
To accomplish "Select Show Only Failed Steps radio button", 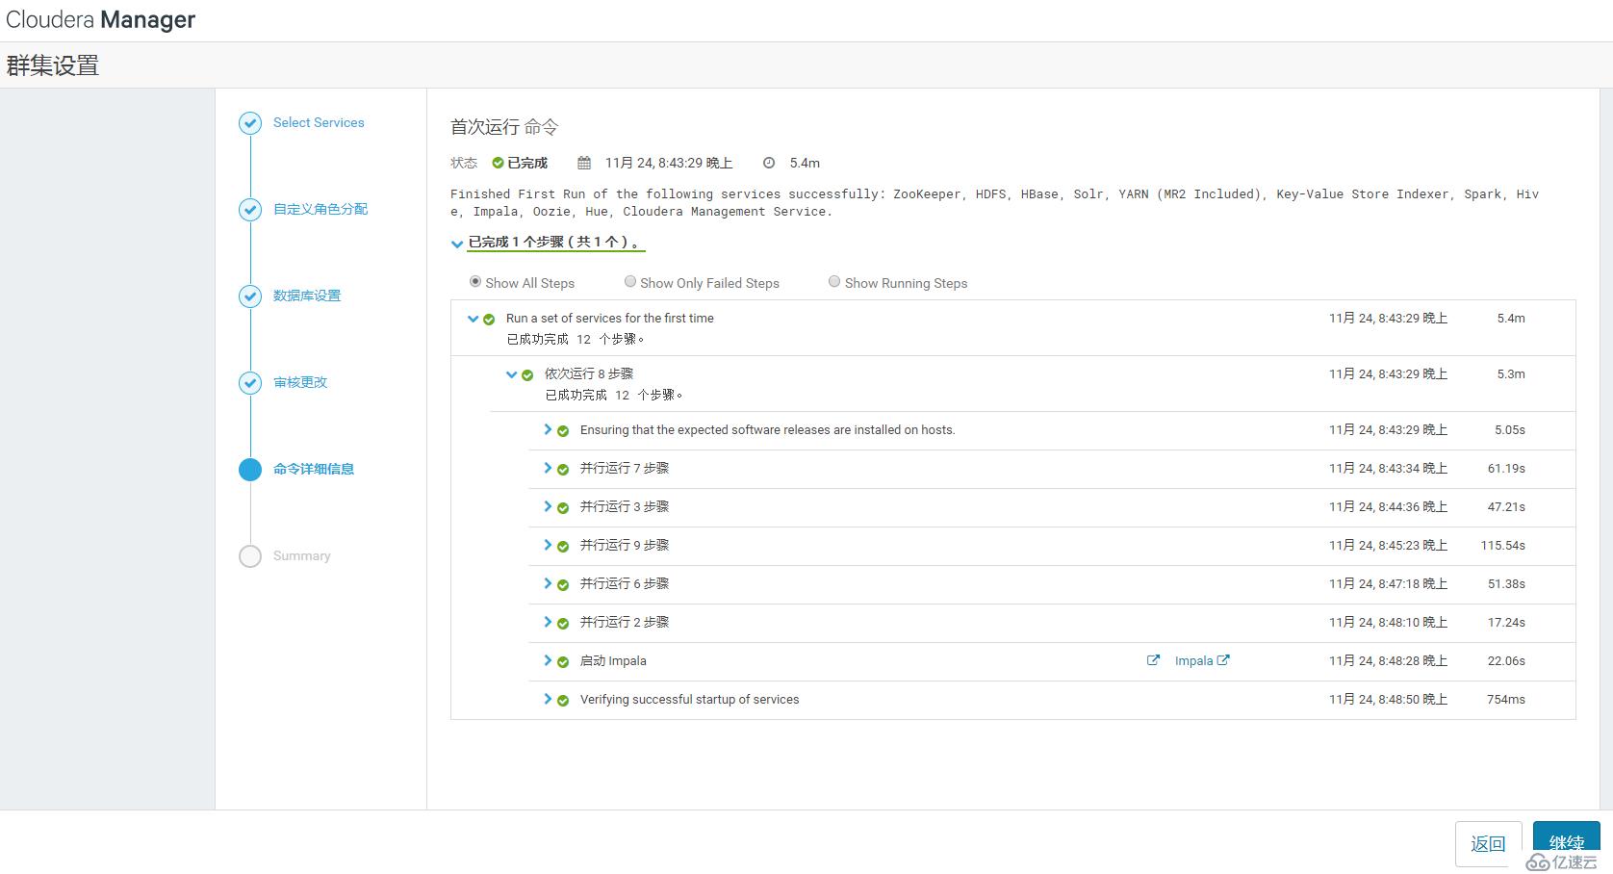I will pyautogui.click(x=630, y=281).
